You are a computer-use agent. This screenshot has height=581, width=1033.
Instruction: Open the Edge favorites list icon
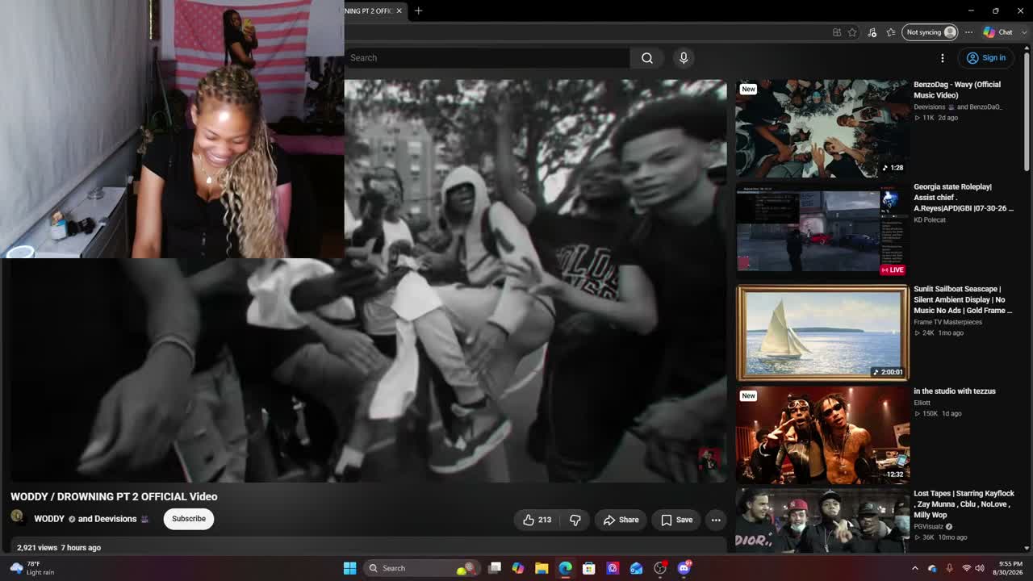[890, 32]
